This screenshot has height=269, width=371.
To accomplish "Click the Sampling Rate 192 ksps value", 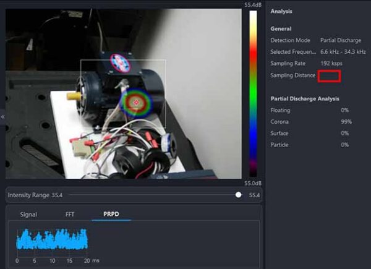I will 331,64.
